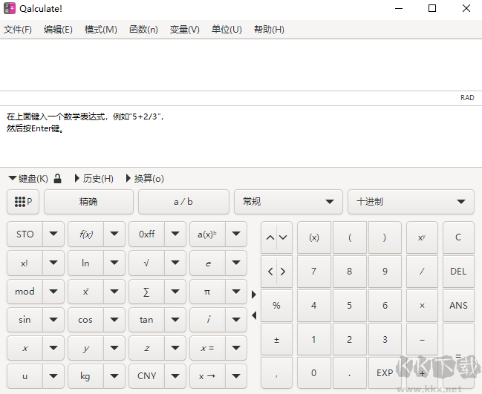Screen dimensions: 482x394
Task: Toggle the a / b fraction mode
Action: [183, 202]
